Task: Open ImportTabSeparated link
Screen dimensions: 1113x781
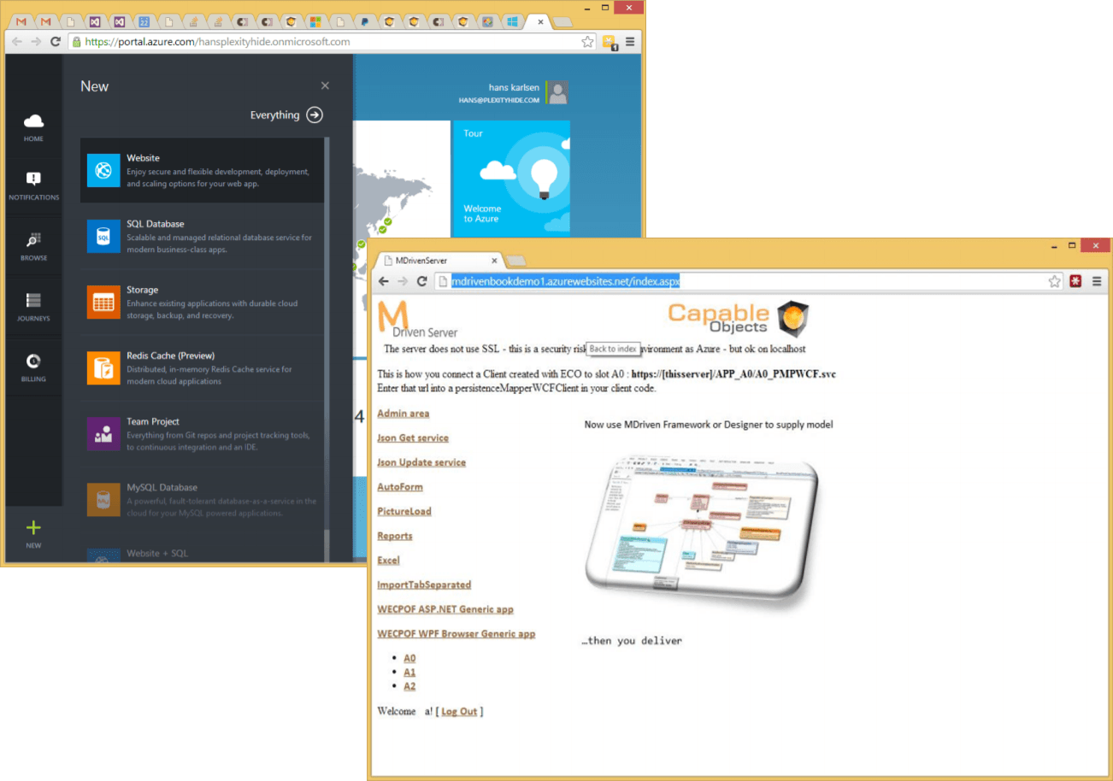Action: [x=424, y=585]
